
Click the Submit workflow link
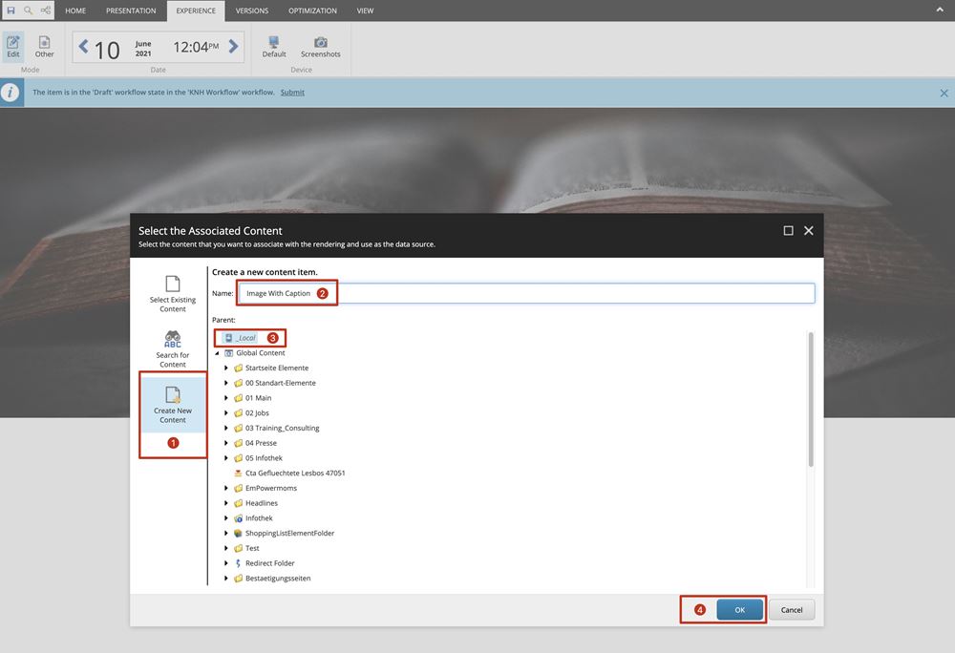point(292,93)
